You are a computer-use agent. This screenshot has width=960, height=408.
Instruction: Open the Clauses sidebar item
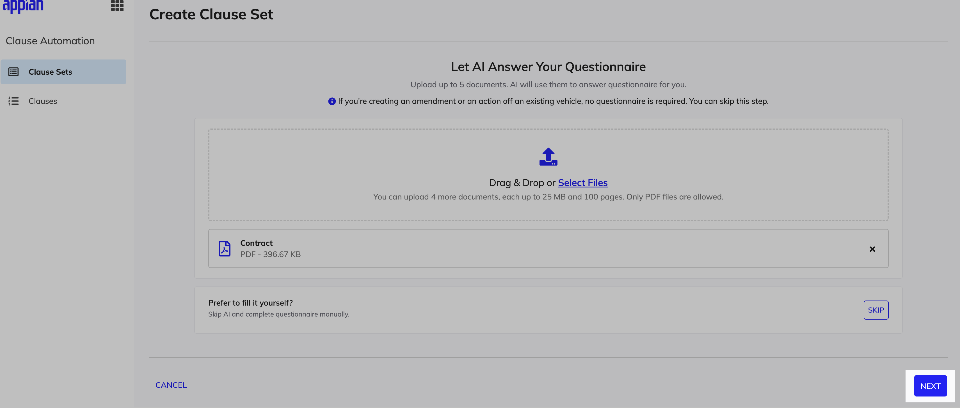[x=63, y=101]
